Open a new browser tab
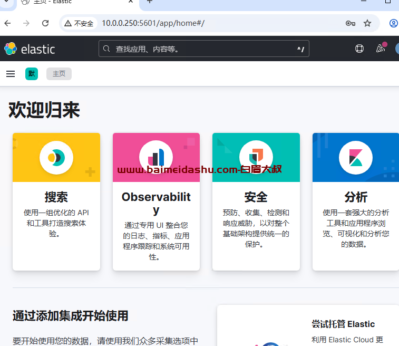399x346 pixels. point(150,1)
